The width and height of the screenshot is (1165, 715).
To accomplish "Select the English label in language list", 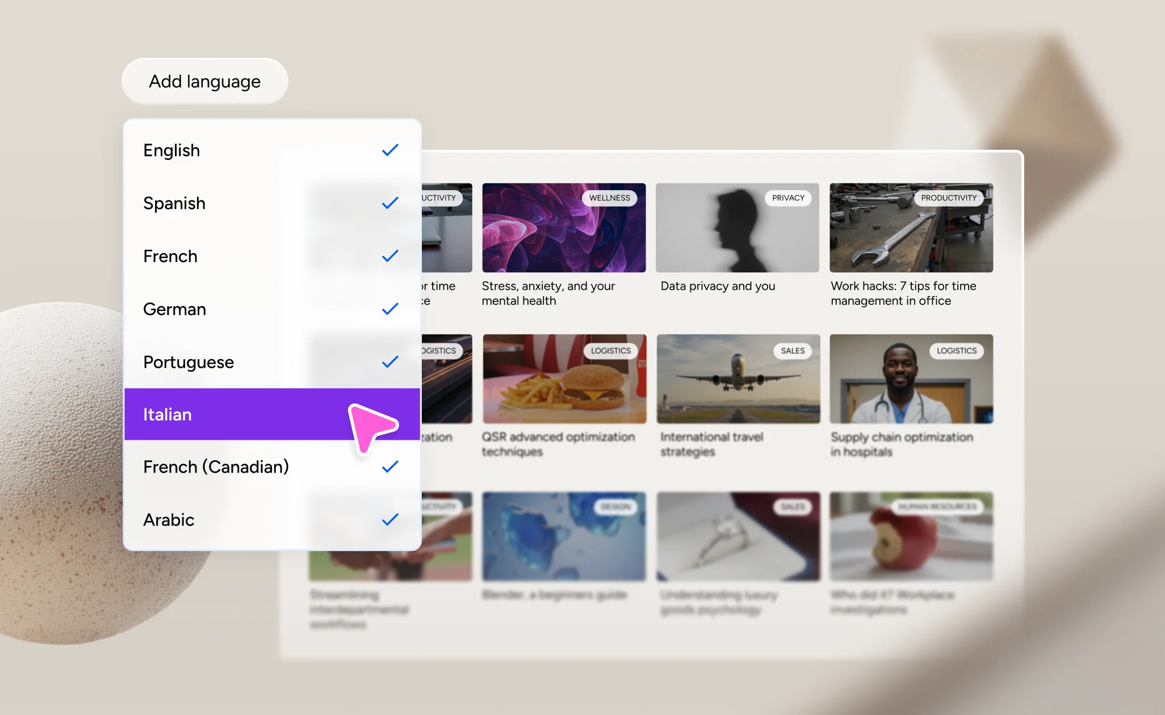I will coord(171,150).
